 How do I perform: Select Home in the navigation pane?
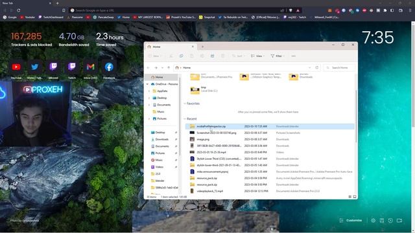pos(161,77)
